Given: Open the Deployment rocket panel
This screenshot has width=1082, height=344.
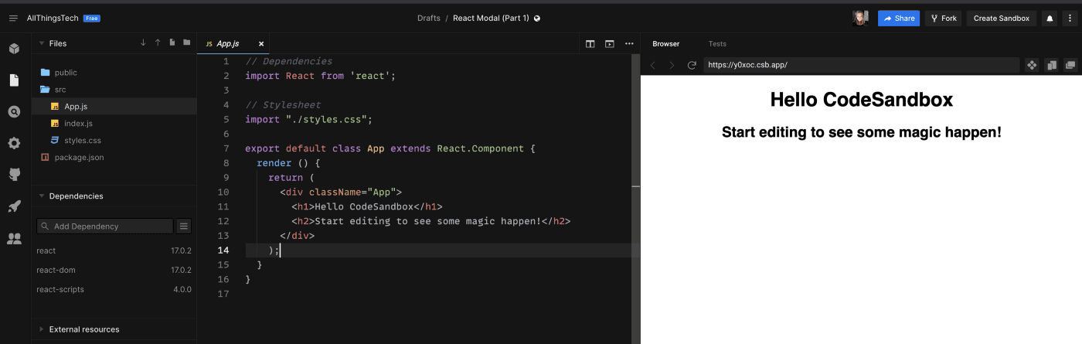Looking at the screenshot, I should click(x=14, y=206).
